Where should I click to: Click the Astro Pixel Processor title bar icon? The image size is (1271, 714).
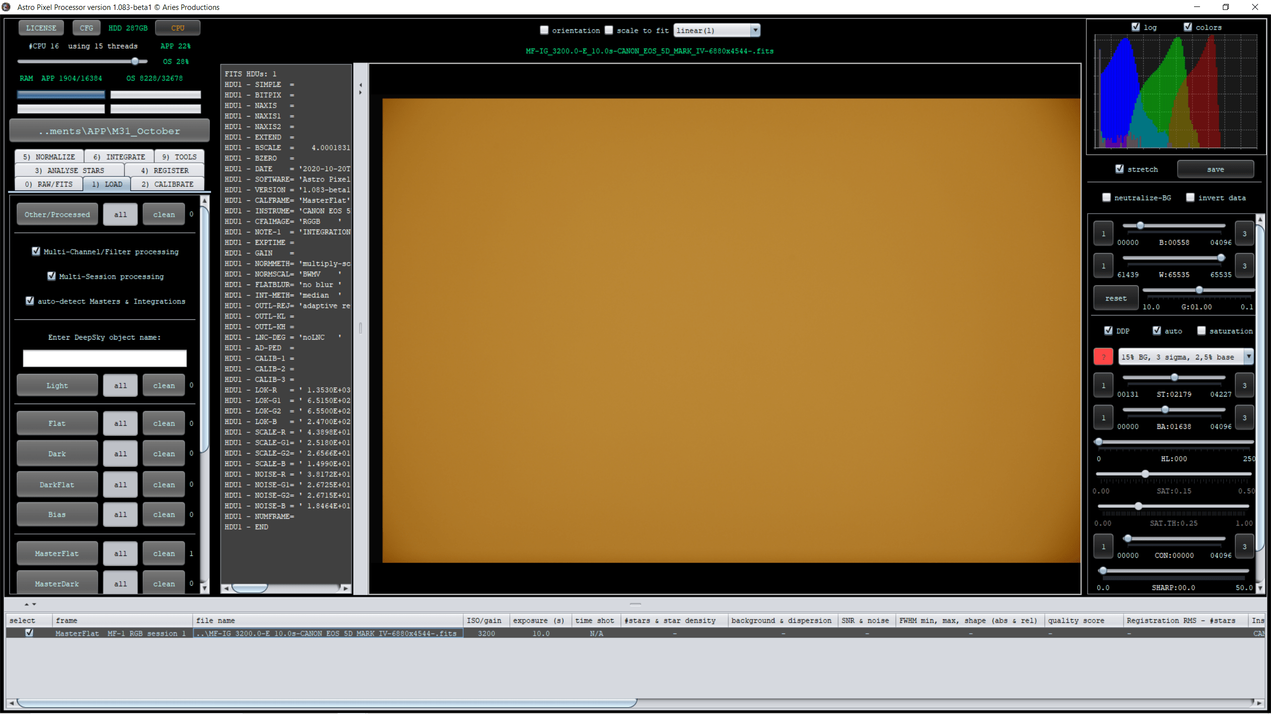coord(6,7)
